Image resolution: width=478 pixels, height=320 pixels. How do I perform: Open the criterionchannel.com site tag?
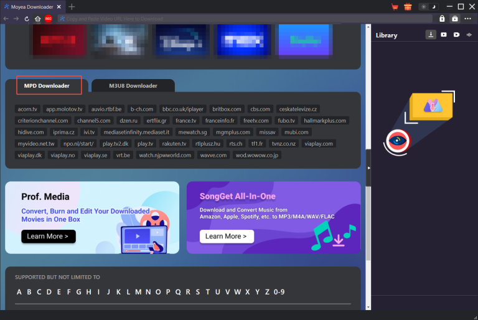click(43, 121)
